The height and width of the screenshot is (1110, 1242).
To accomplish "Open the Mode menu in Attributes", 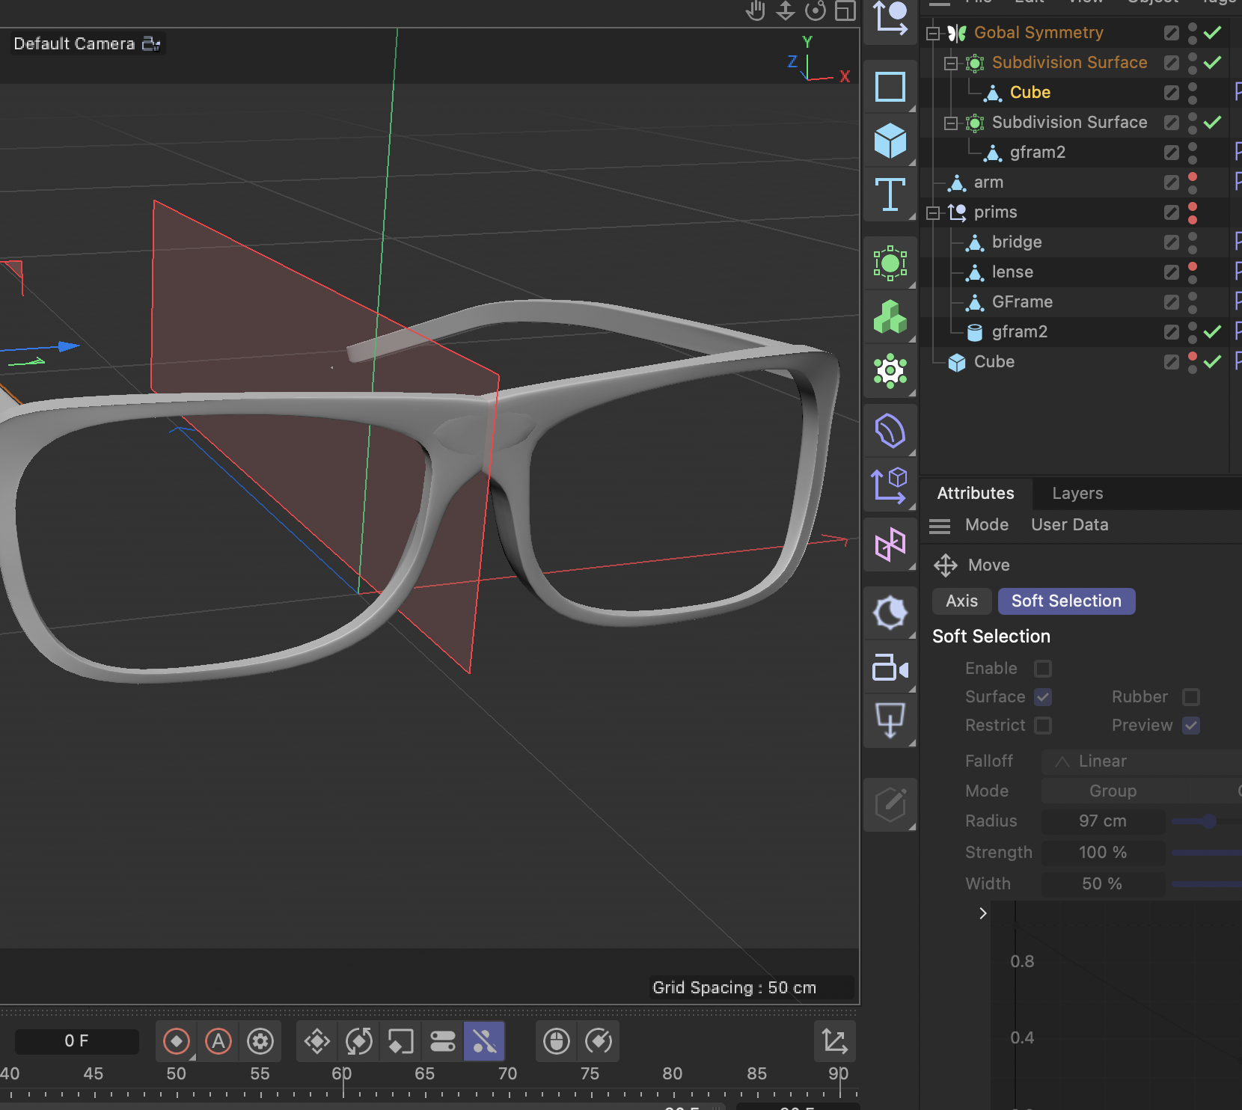I will [x=987, y=524].
